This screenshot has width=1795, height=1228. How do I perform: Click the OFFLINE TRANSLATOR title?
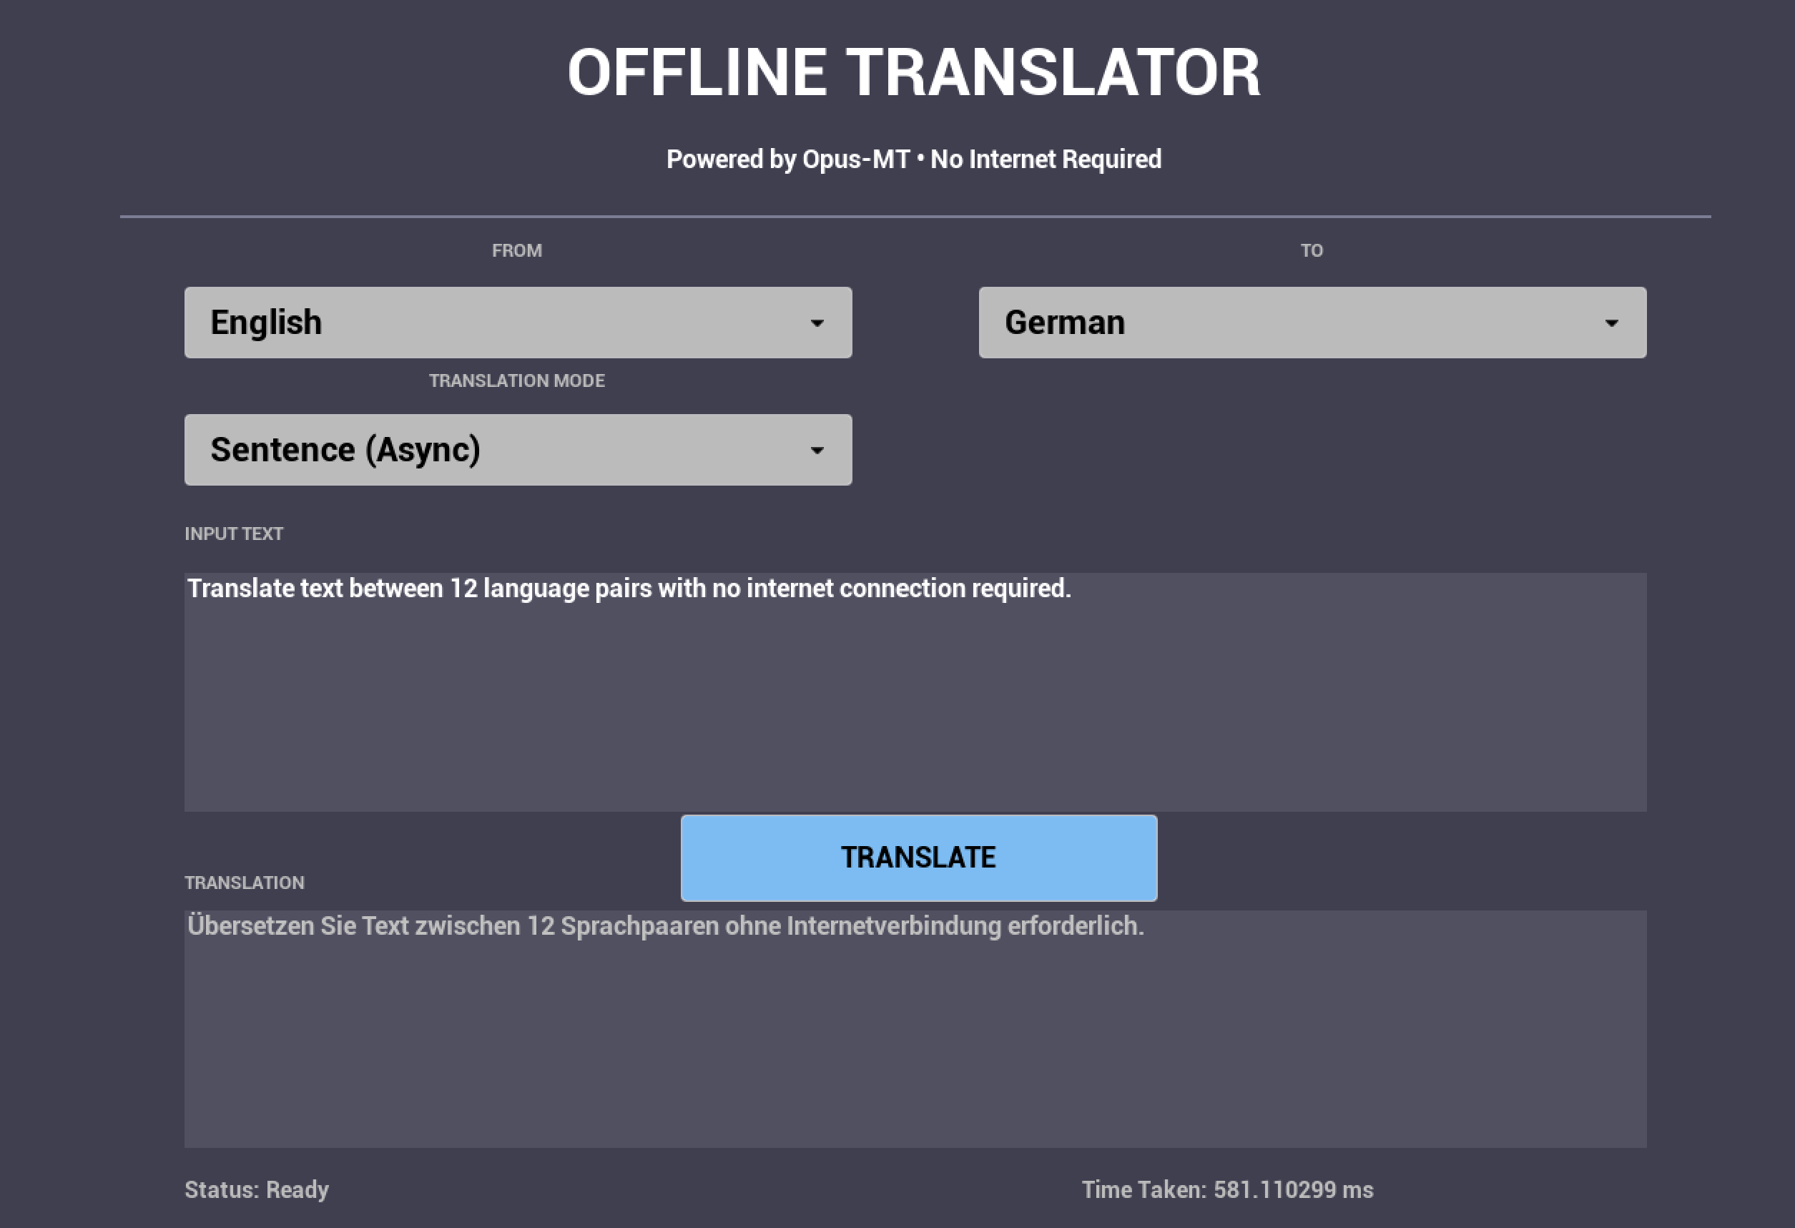914,72
